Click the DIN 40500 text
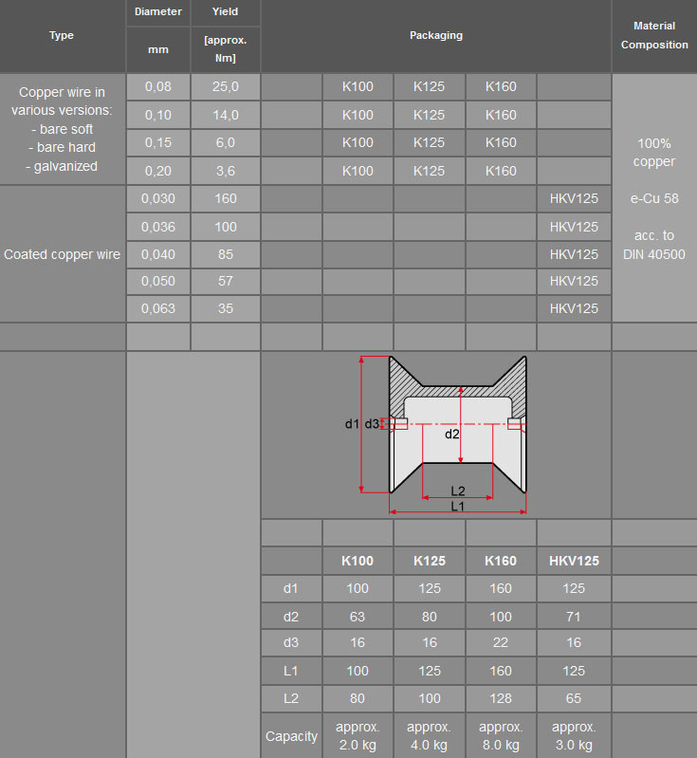The image size is (697, 758). pos(654,255)
